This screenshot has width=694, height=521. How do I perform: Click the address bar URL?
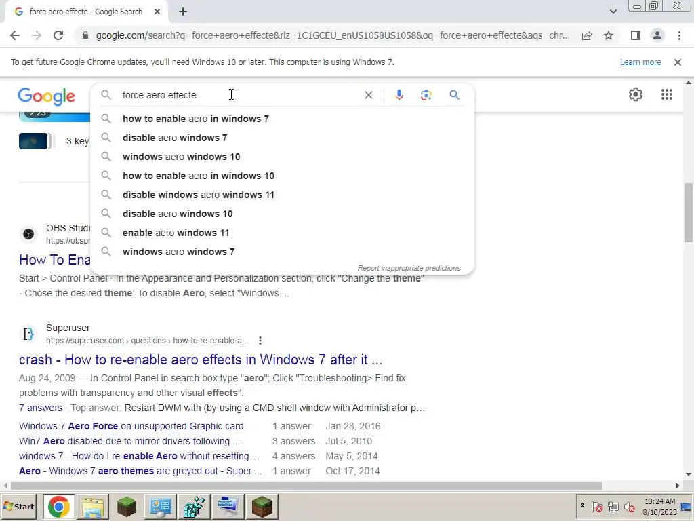tap(333, 35)
